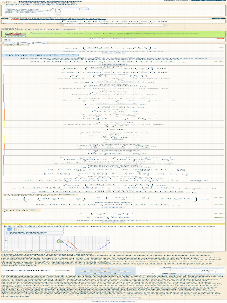Viewport: 227px width, 303px height.
Task: Focus the Upper bound input field
Action: (x=68, y=8)
